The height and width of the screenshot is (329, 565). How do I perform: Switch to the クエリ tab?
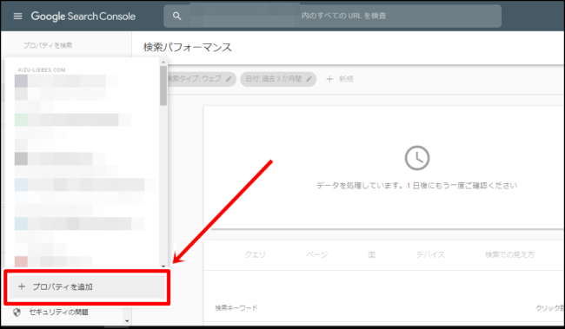click(255, 255)
